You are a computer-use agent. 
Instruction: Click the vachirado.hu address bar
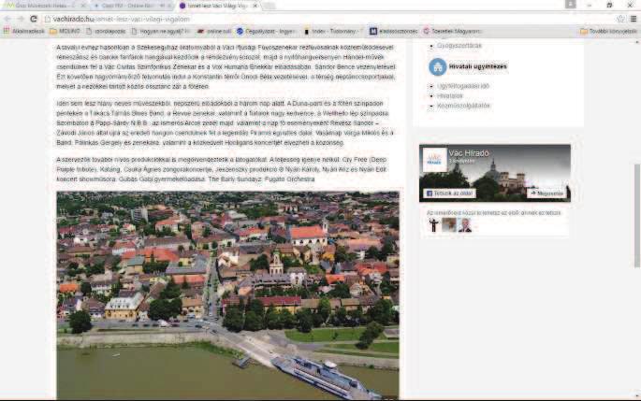tap(327, 19)
